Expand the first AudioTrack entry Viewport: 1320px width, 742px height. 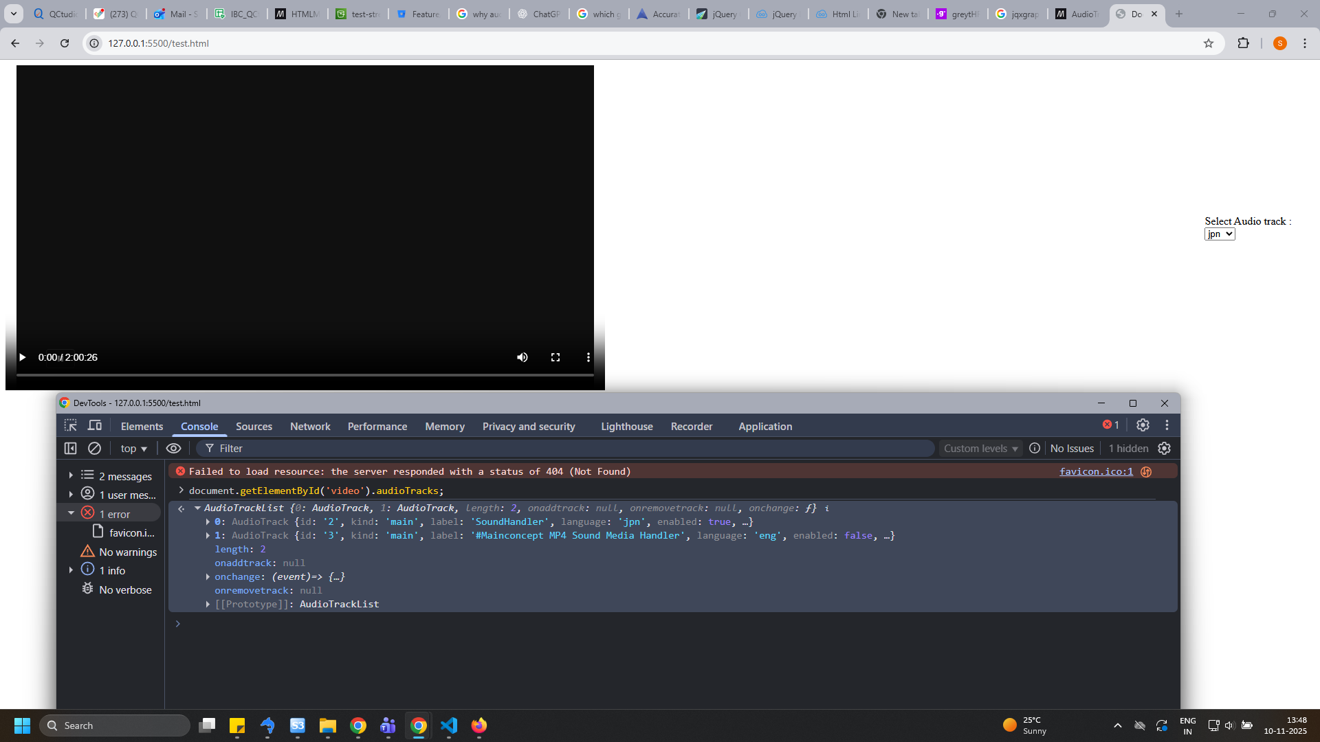tap(208, 522)
